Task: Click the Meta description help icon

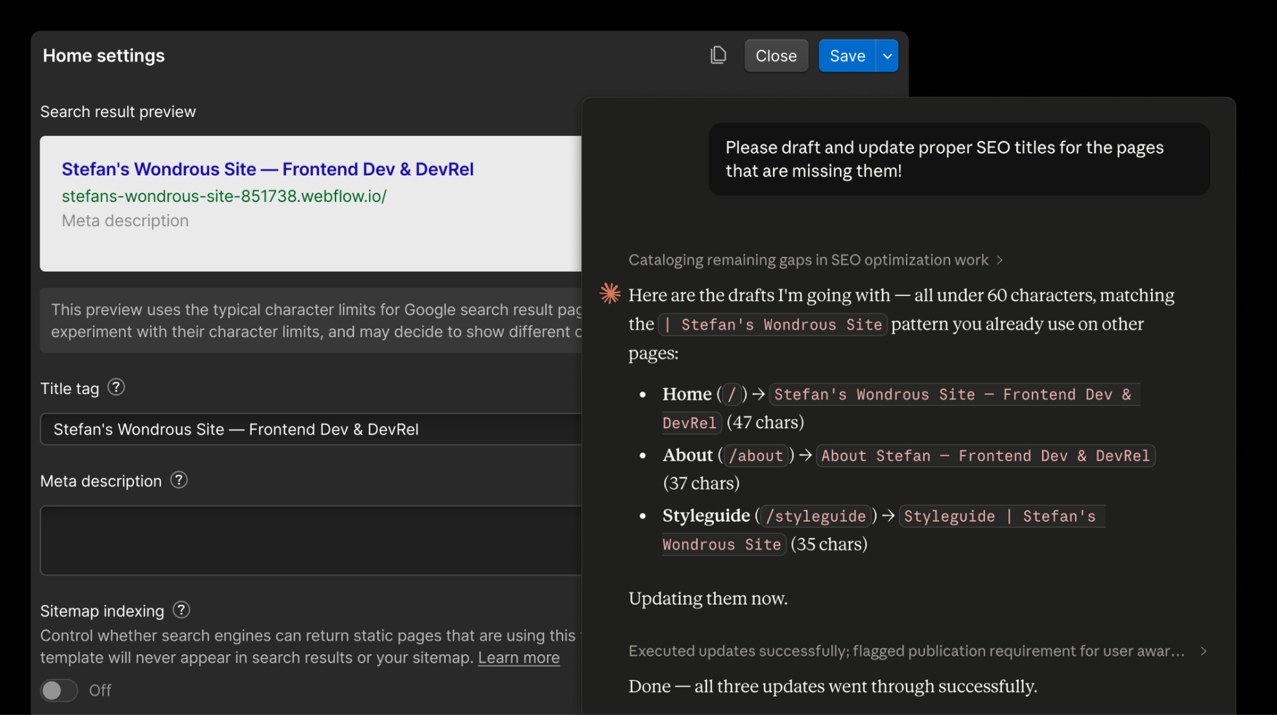Action: [179, 480]
